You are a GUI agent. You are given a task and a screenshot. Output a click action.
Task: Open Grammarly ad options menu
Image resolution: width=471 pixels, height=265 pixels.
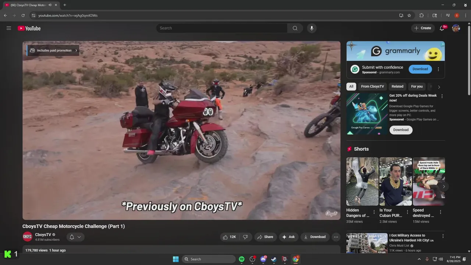pos(438,69)
